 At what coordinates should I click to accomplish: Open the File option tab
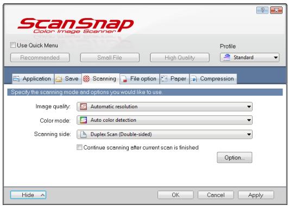140,79
